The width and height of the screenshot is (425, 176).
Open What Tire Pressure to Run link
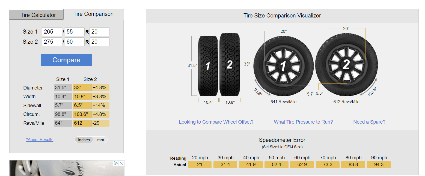point(303,122)
